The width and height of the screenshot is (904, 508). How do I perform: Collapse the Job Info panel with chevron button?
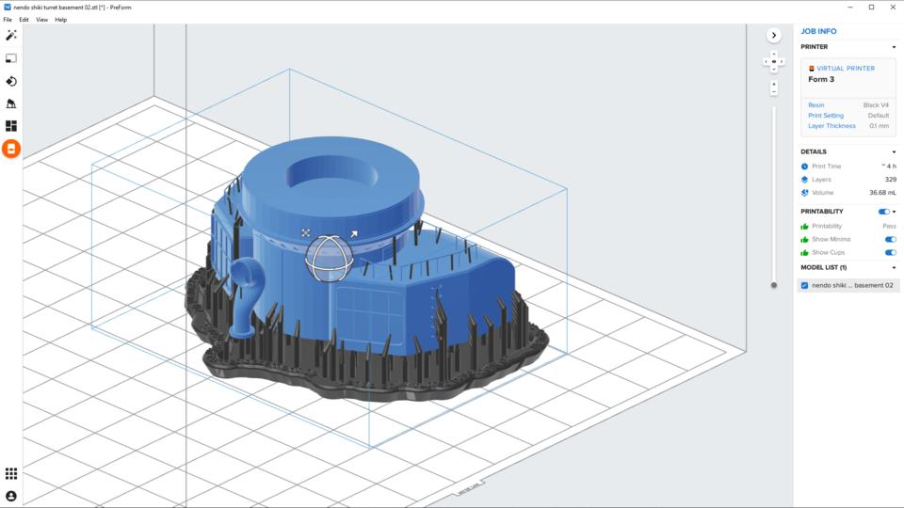click(x=774, y=35)
